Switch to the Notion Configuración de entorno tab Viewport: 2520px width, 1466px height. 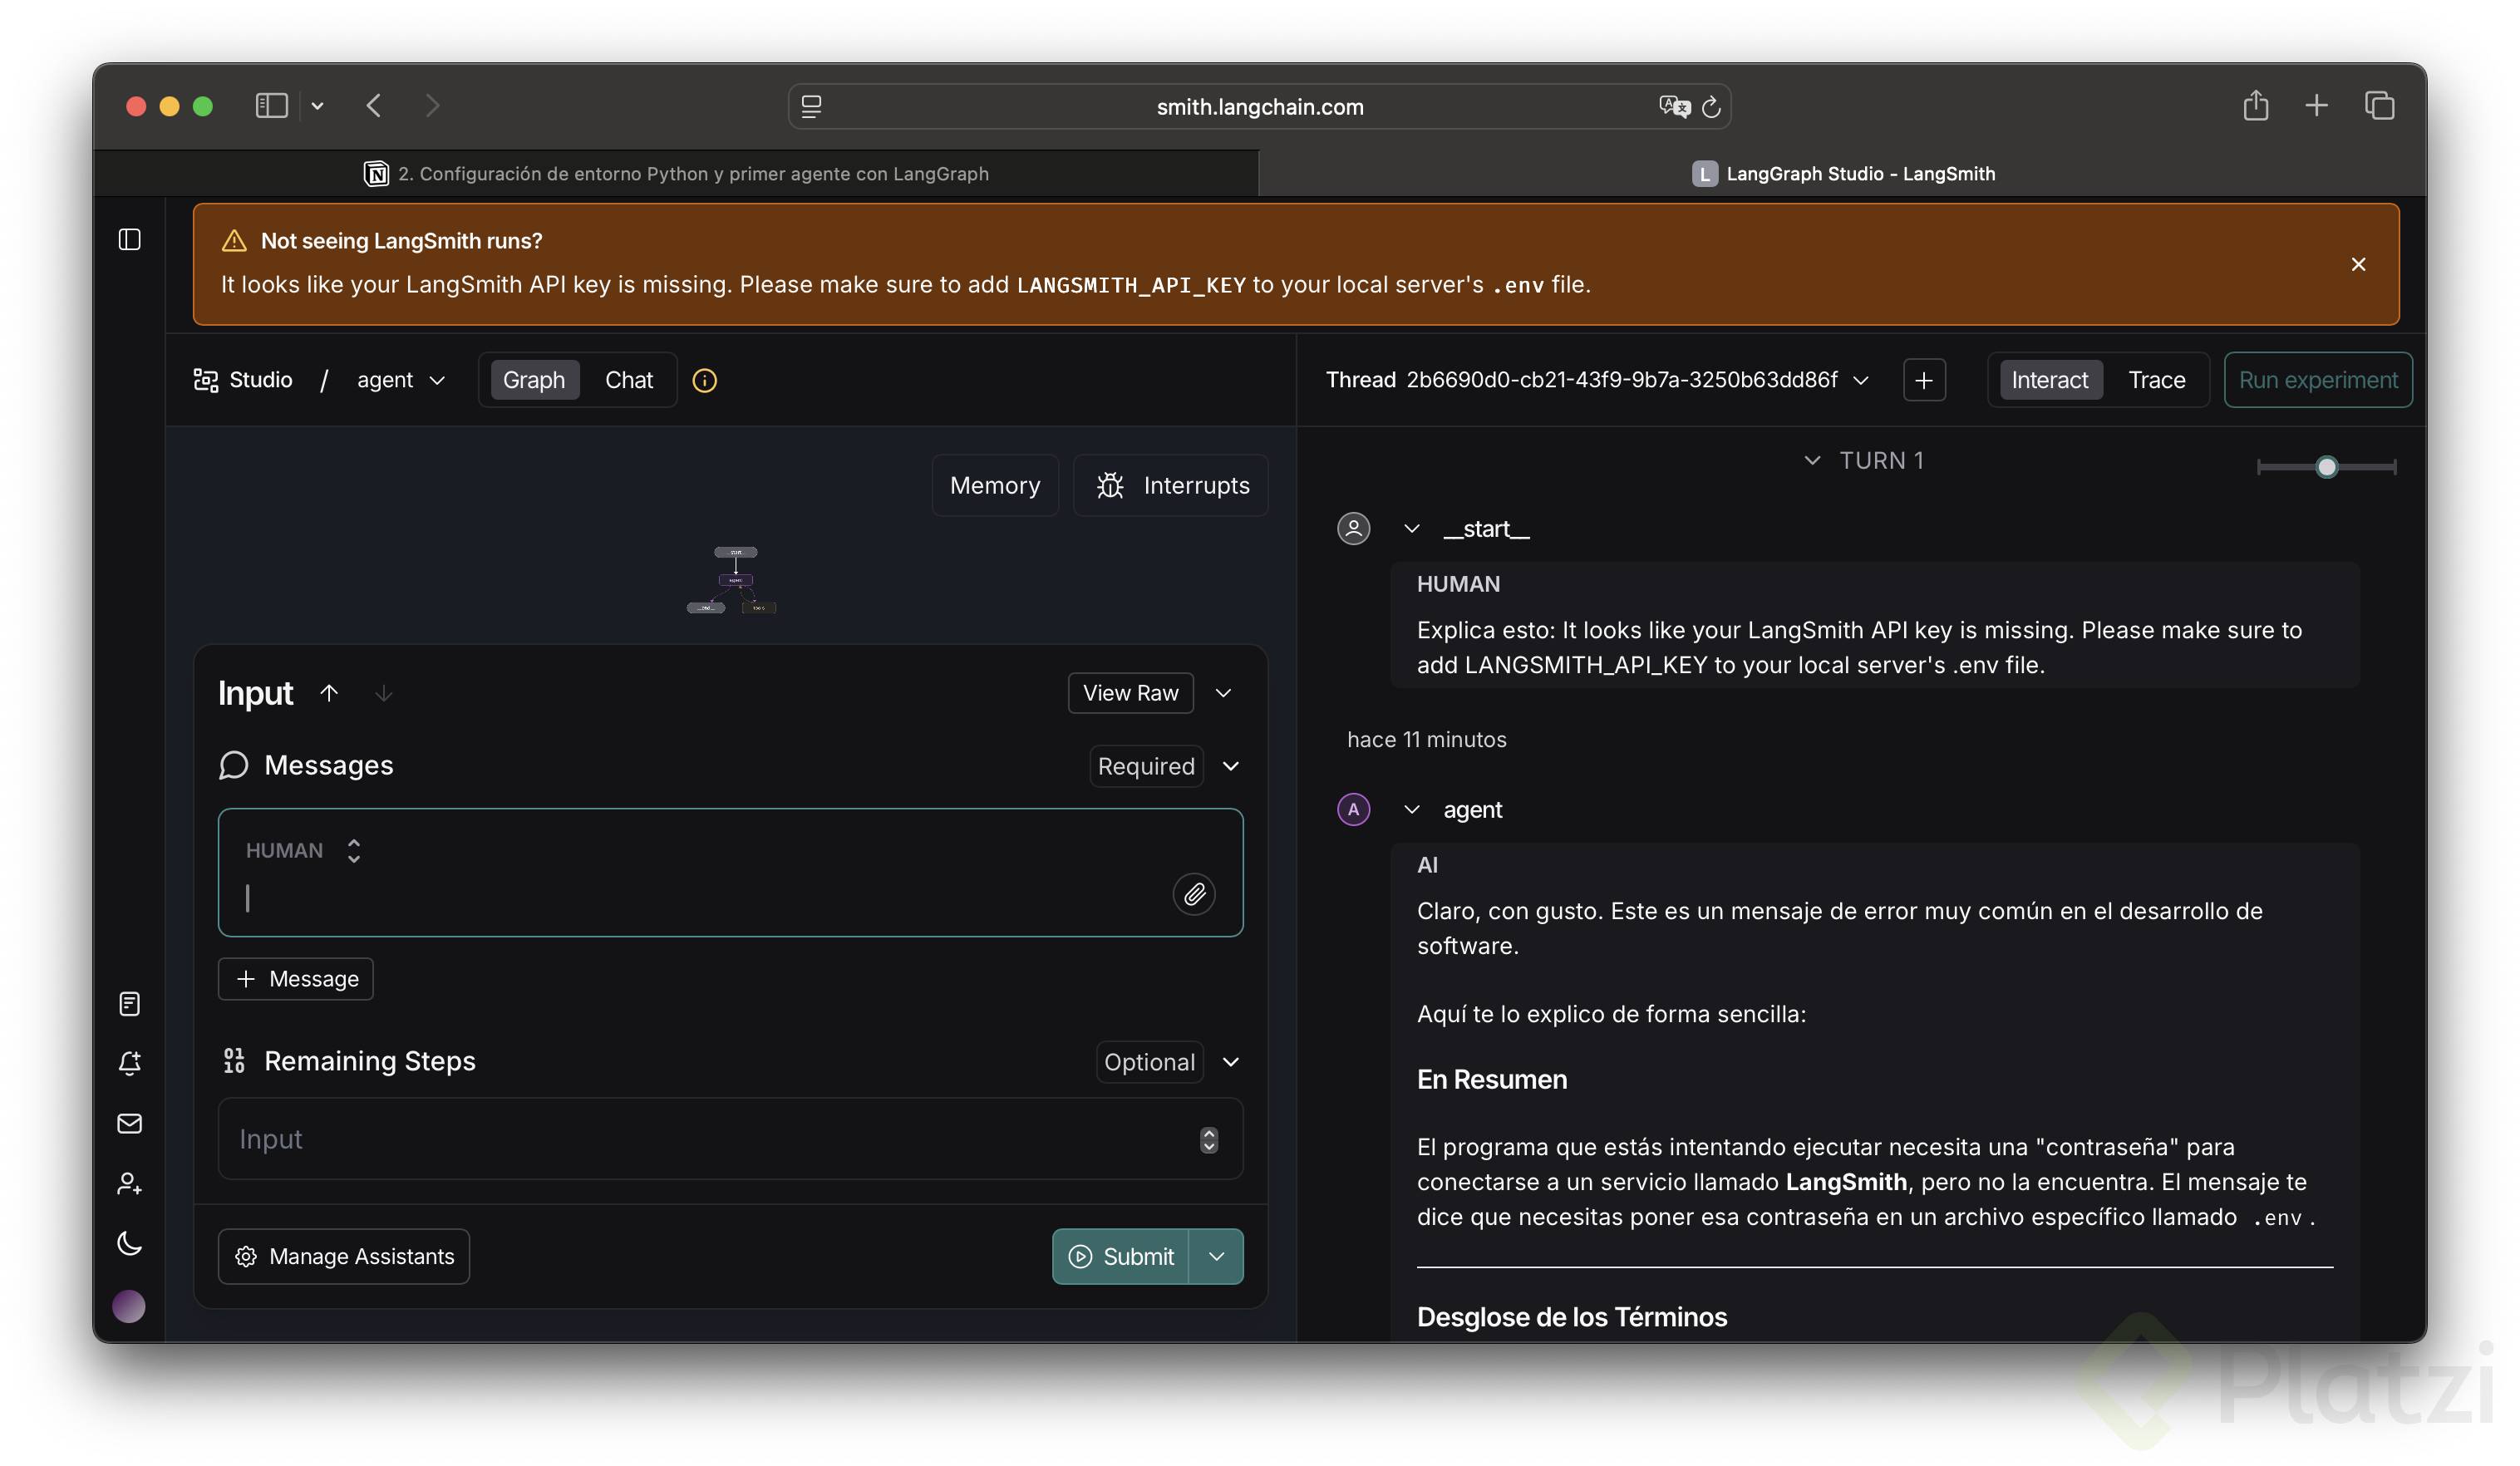click(676, 173)
